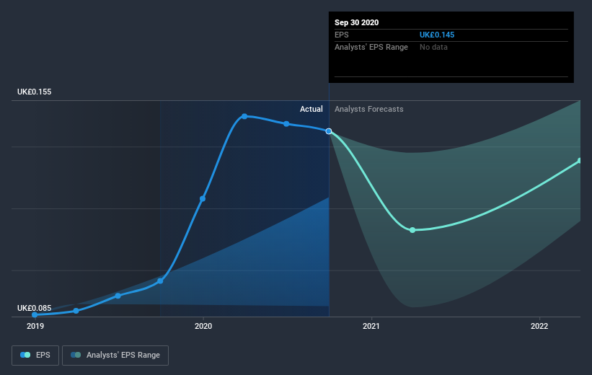
Task: Click the 2022 axis label
Action: click(x=539, y=326)
